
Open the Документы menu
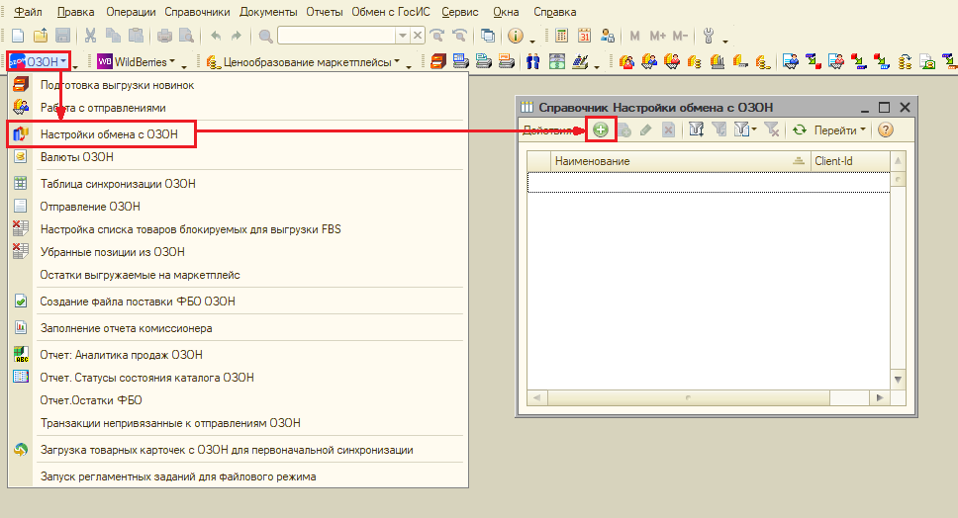(x=268, y=12)
